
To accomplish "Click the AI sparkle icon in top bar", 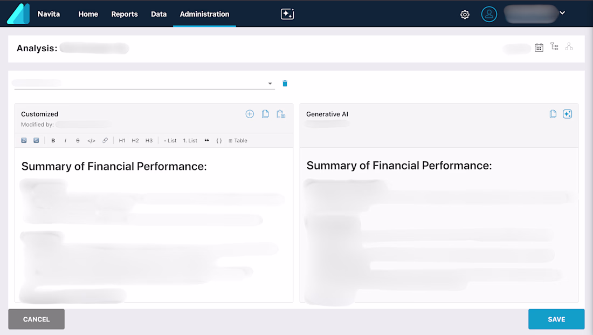I will 287,14.
